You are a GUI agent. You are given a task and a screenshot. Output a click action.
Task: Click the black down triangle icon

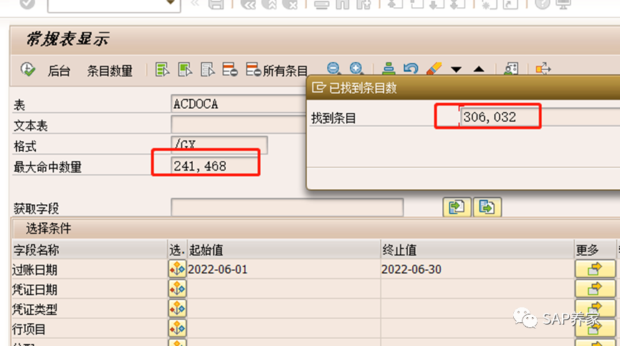[457, 69]
